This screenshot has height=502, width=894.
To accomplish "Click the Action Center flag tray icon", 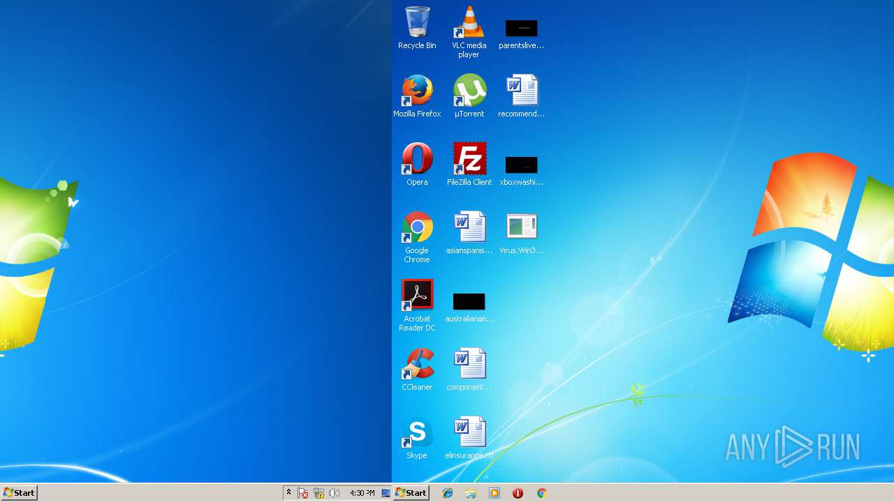I will 303,493.
